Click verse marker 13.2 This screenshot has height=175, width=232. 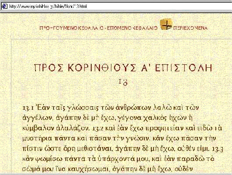pyautogui.click(x=98, y=129)
